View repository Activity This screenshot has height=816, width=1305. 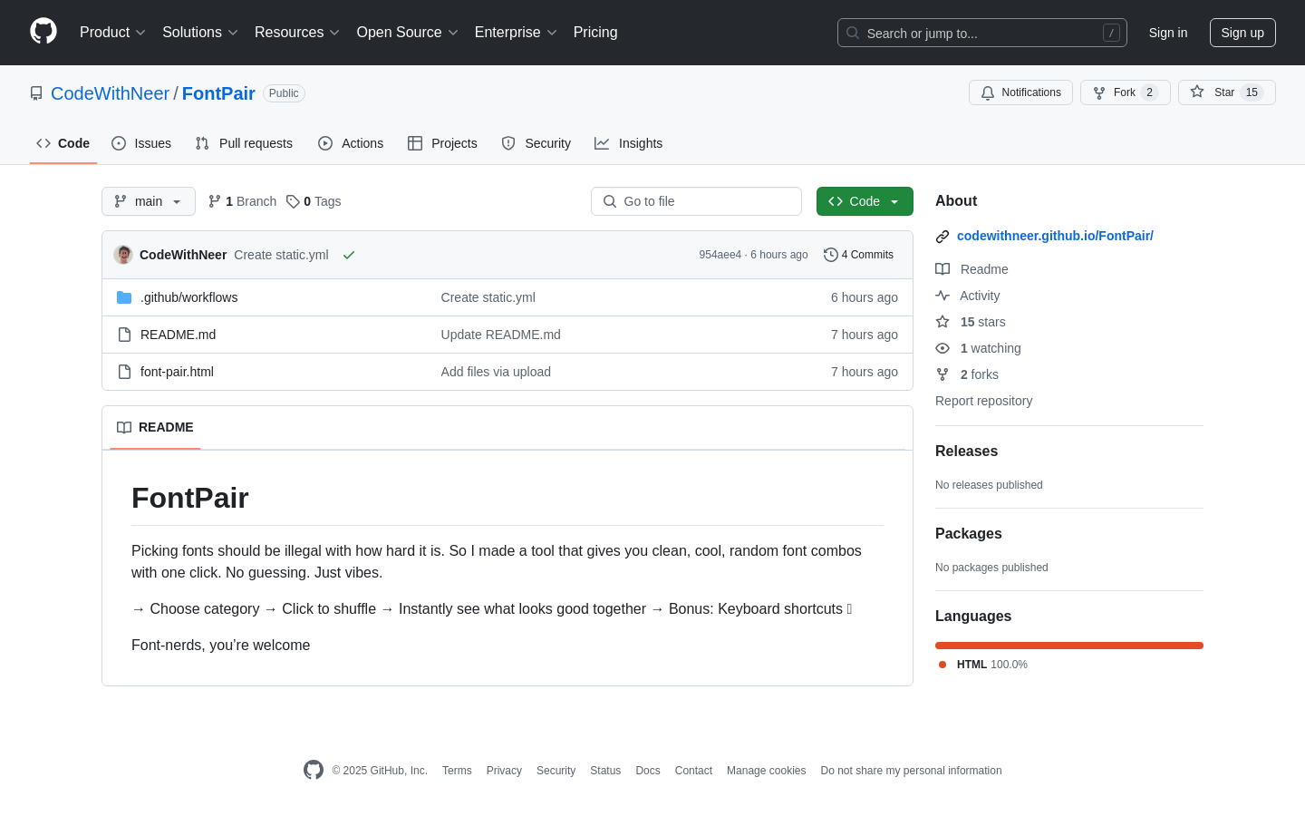click(967, 296)
